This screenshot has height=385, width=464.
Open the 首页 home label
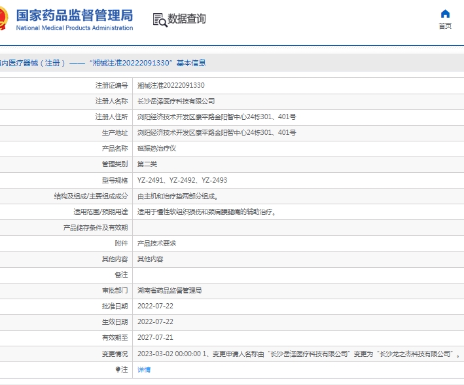point(445,26)
